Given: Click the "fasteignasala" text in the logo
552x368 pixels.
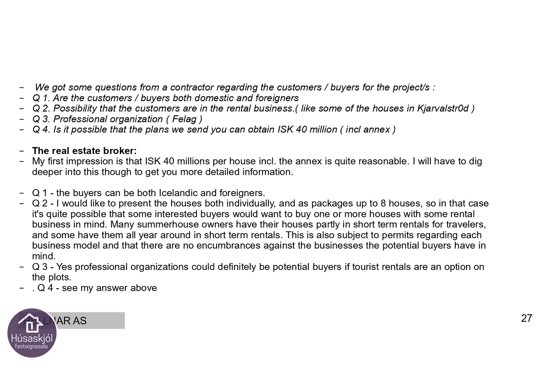Looking at the screenshot, I should 31,346.
